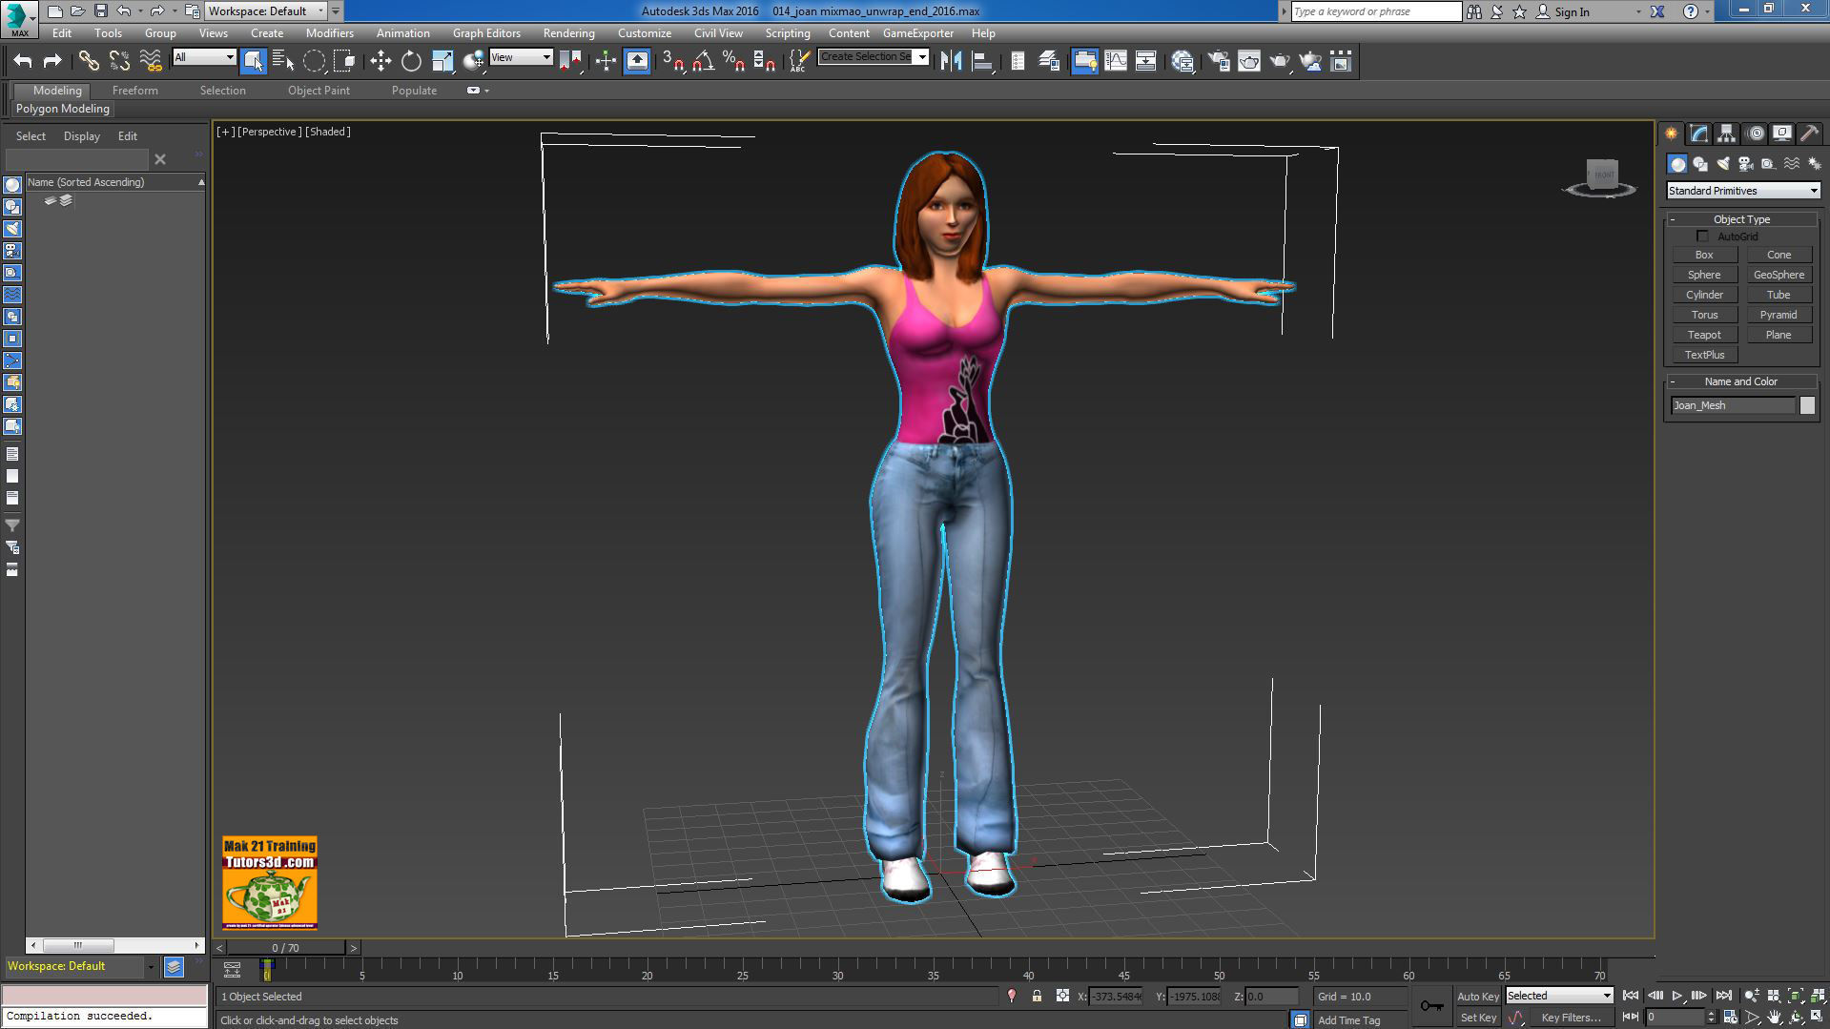Click the Joan_Mesh object name field

pyautogui.click(x=1733, y=405)
